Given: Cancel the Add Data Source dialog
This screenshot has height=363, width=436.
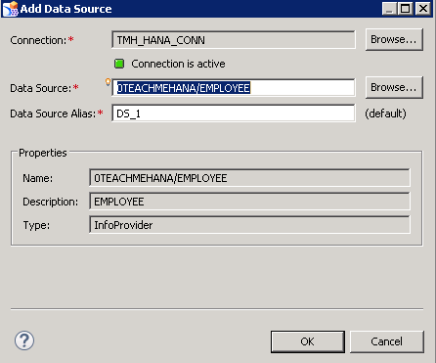Looking at the screenshot, I should (387, 341).
